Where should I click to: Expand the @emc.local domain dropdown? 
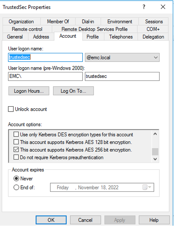(x=122, y=57)
